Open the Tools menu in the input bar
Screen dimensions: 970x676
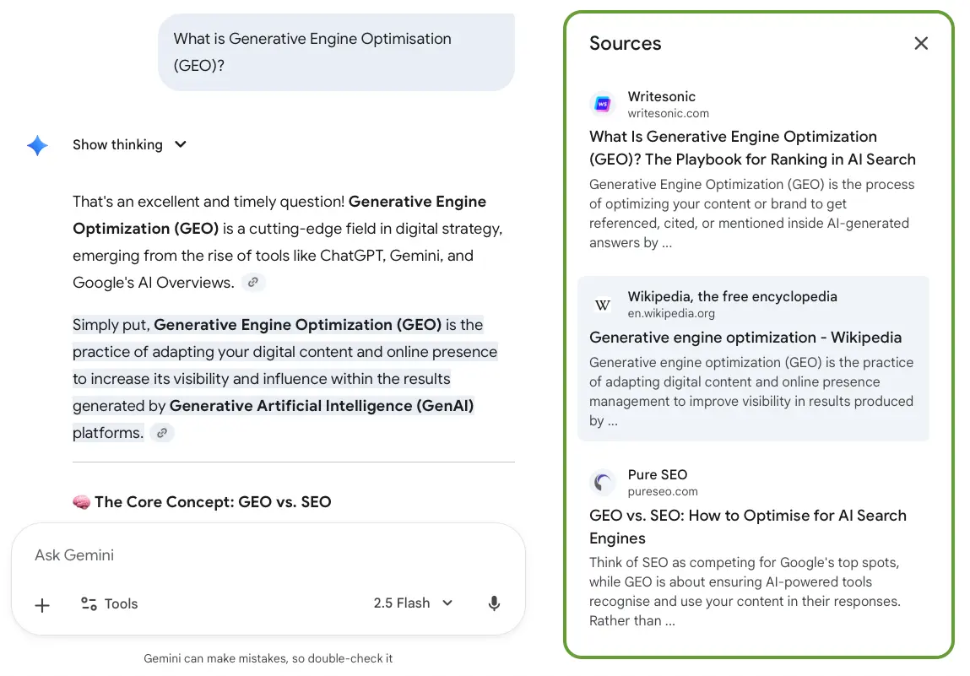point(109,603)
